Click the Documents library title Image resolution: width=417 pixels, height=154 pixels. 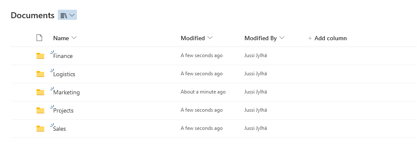[32, 15]
